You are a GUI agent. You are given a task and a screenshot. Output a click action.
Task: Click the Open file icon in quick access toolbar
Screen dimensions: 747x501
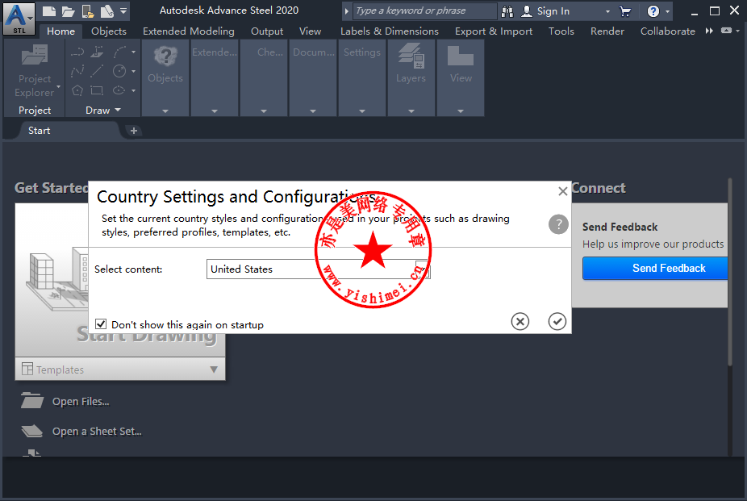click(x=68, y=11)
